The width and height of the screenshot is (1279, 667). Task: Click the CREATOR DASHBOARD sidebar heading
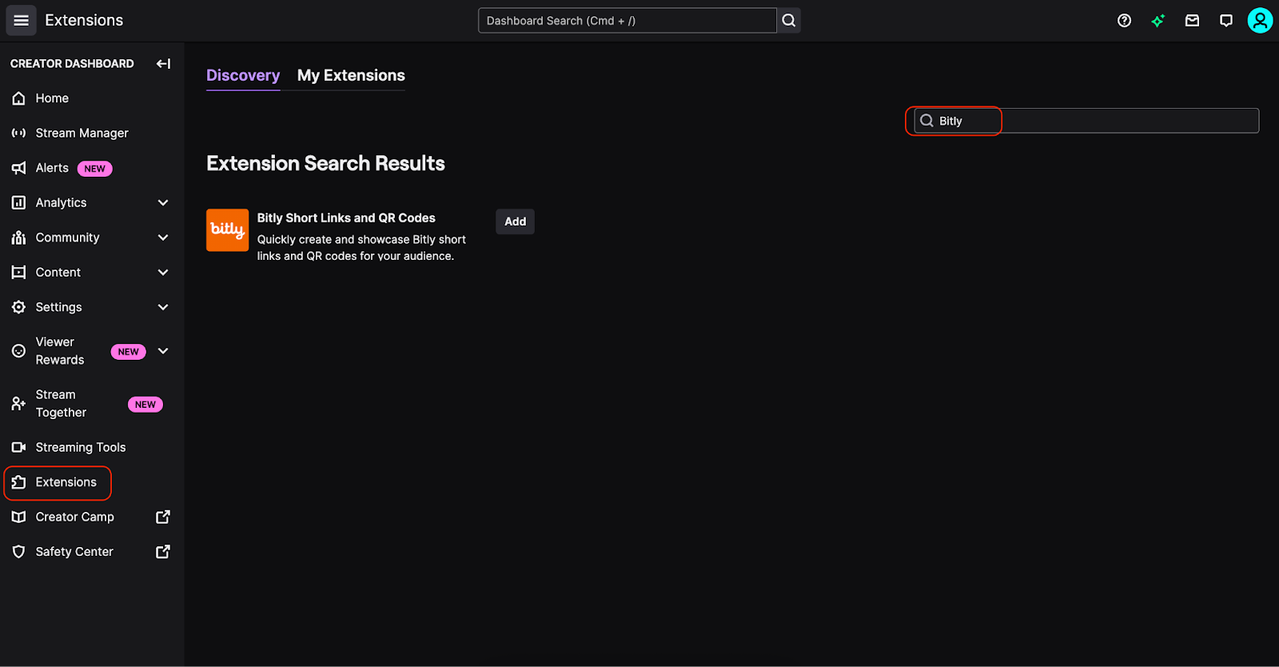point(72,63)
